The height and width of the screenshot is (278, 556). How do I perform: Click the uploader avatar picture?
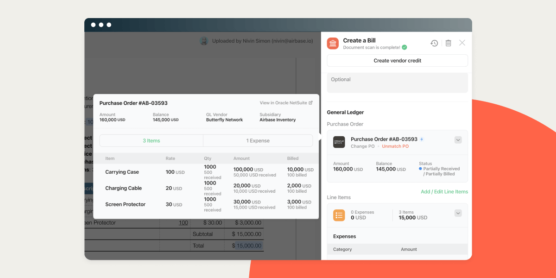[x=204, y=41]
